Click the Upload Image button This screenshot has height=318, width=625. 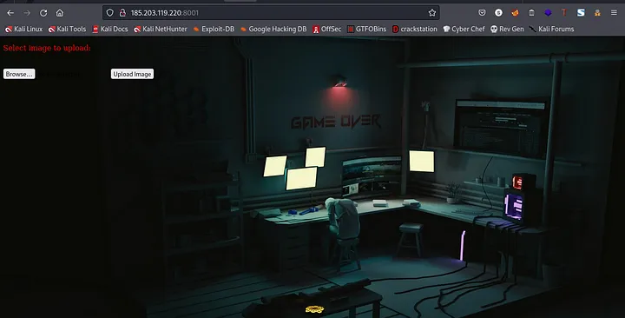point(132,74)
